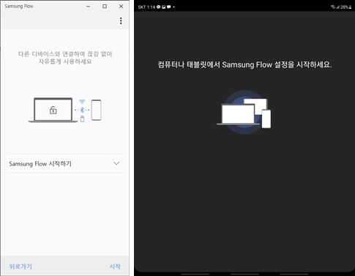The image size is (355, 276).
Task: Click the 뒤로가기 back button
Action: (x=20, y=266)
